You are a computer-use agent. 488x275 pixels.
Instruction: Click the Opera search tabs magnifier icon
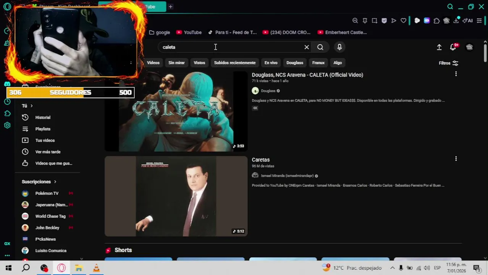tap(450, 6)
